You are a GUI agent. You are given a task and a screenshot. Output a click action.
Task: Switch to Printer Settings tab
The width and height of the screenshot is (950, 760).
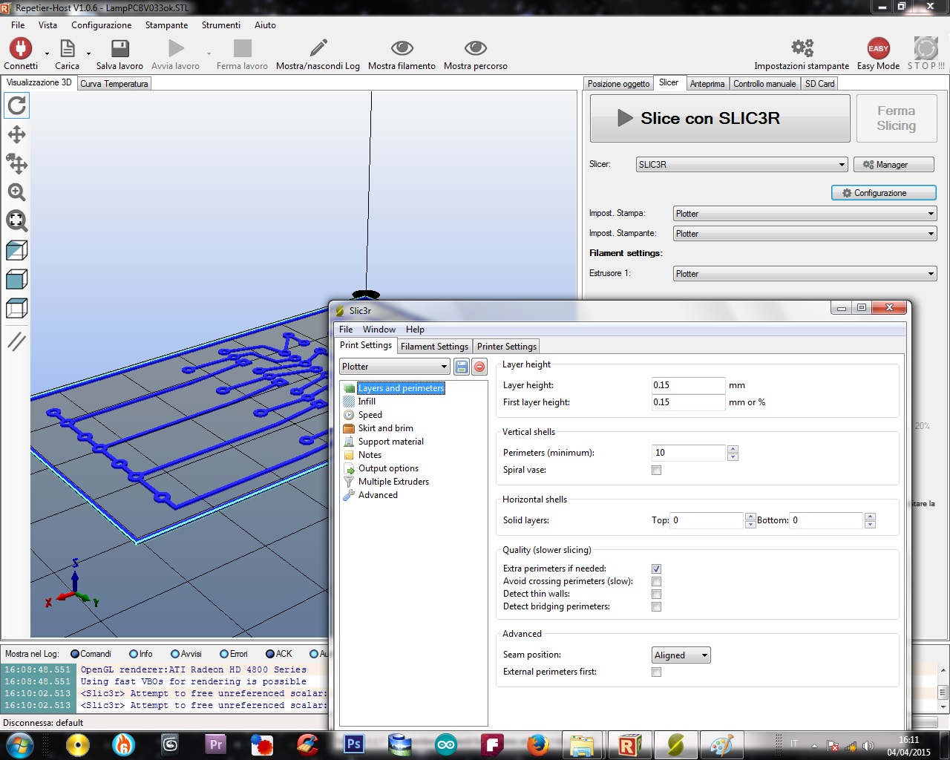[507, 347]
